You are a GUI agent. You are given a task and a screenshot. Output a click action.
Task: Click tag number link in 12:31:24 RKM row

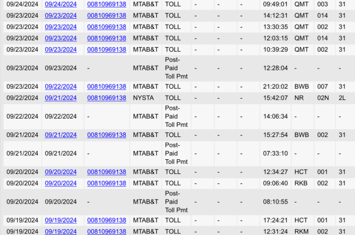click(106, 231)
